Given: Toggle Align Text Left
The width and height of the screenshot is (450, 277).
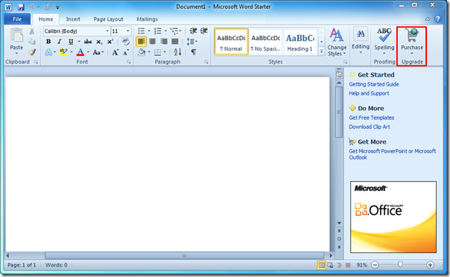Looking at the screenshot, I should pos(142,42).
